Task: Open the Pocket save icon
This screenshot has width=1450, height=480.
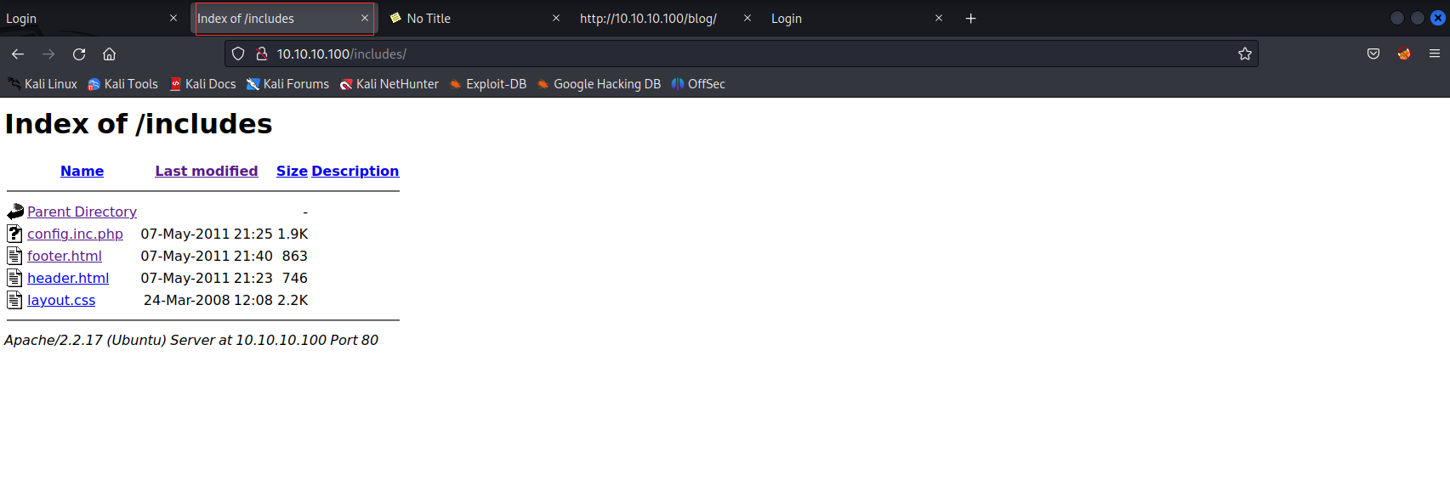Action: [1373, 54]
